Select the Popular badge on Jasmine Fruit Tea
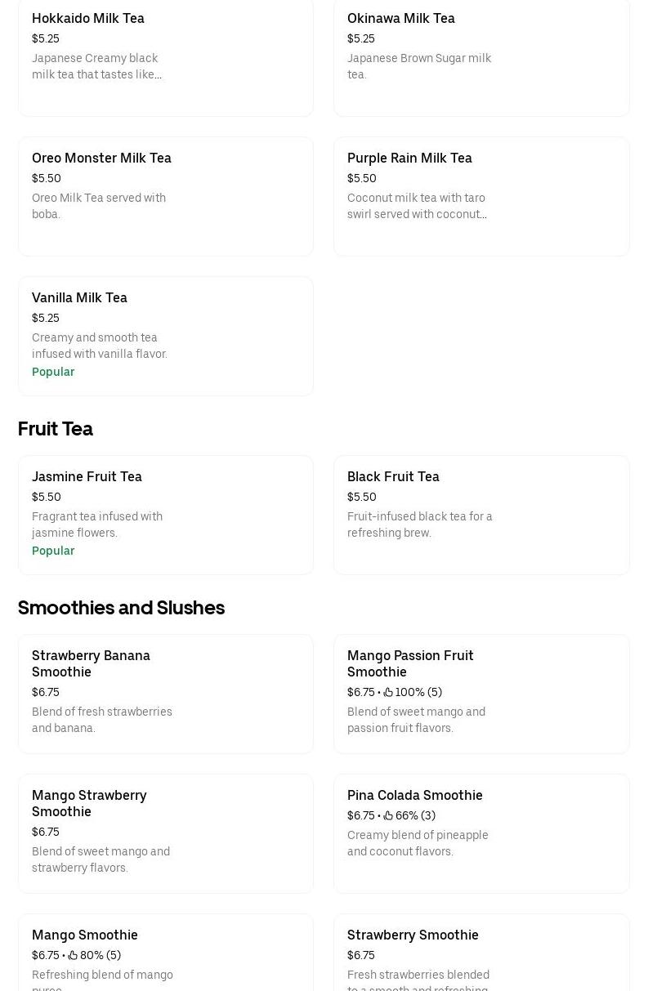This screenshot has height=991, width=657. (53, 551)
